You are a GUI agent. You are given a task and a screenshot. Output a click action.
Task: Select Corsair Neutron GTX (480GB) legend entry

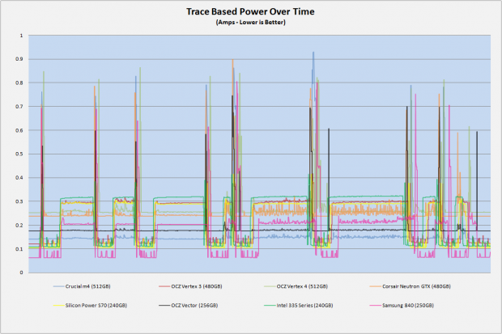411,286
